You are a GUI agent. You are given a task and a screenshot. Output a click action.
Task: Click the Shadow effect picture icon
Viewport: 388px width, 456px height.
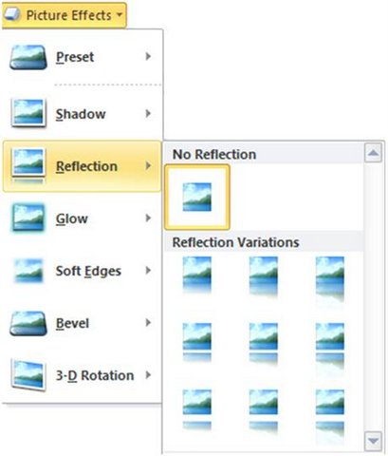[28, 113]
